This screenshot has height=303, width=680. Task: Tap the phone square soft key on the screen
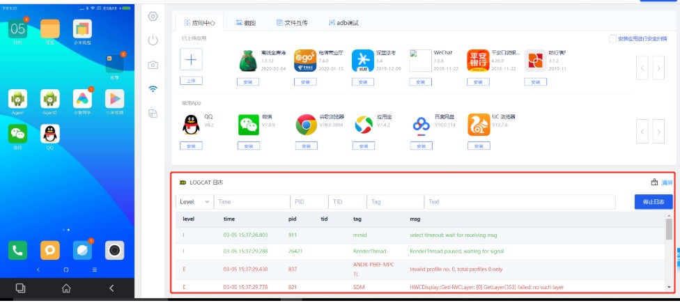tap(66, 270)
